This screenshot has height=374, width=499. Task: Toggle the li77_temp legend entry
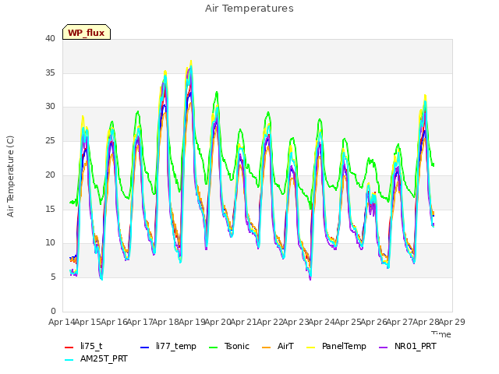pyautogui.click(x=168, y=346)
